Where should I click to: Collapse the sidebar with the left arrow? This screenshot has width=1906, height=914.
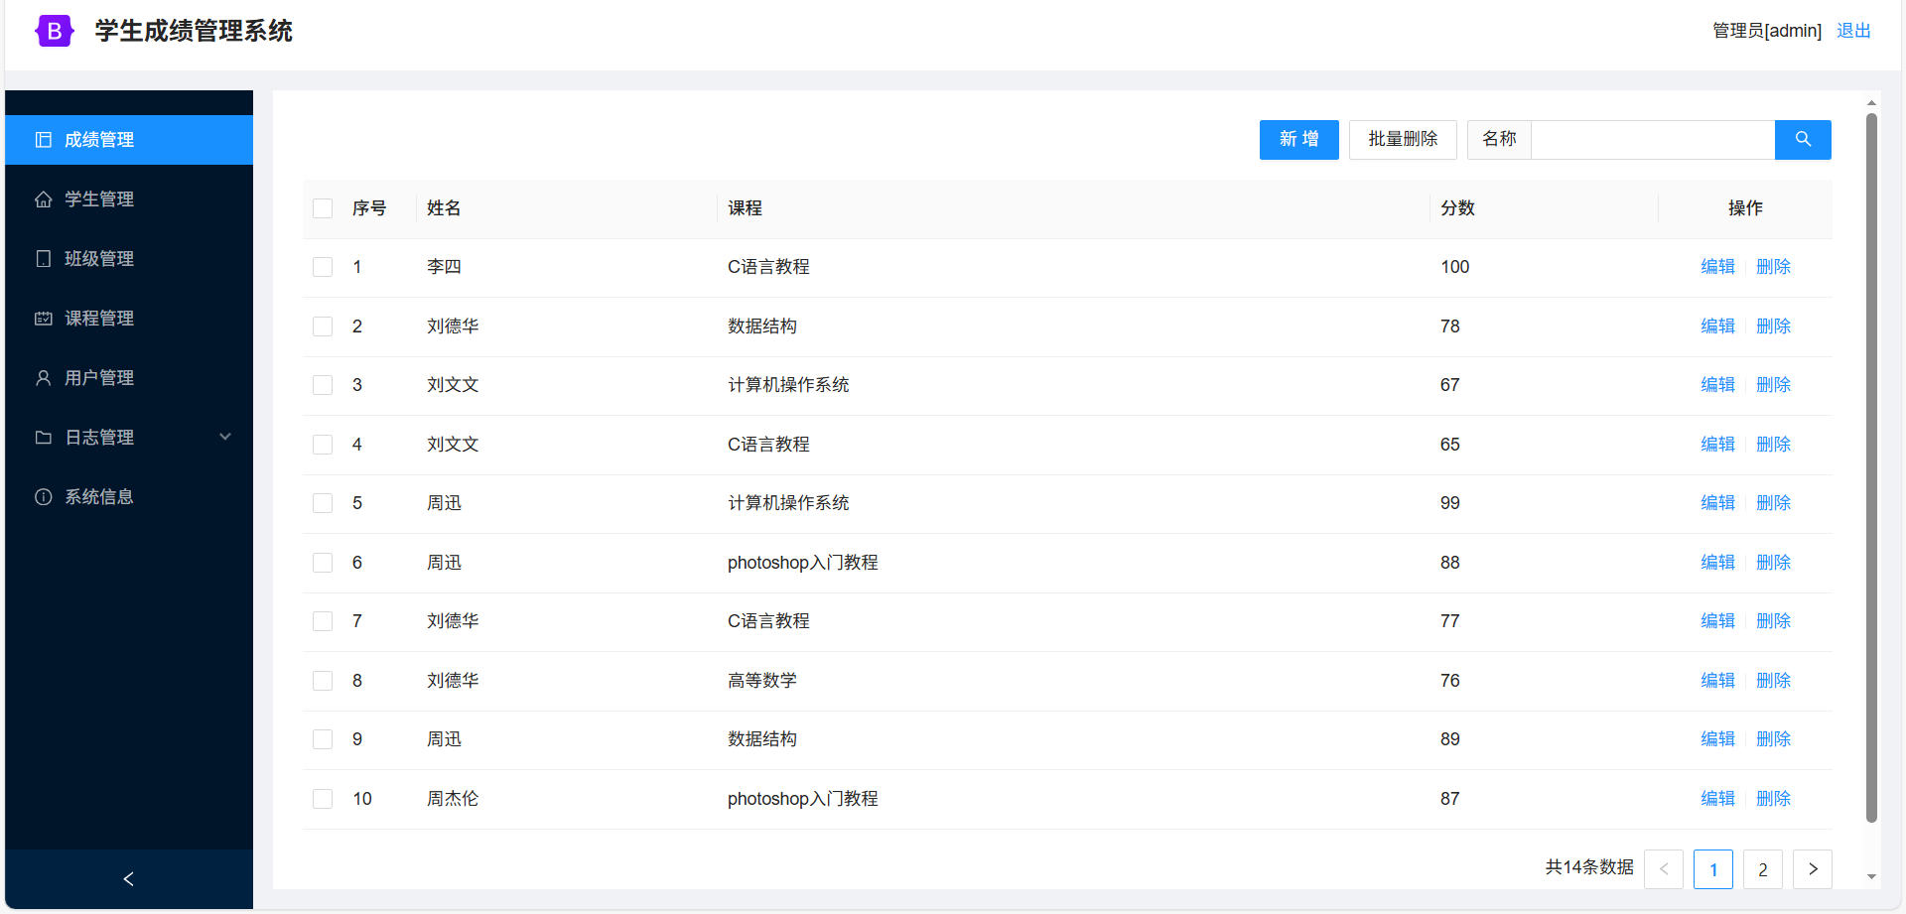coord(129,879)
